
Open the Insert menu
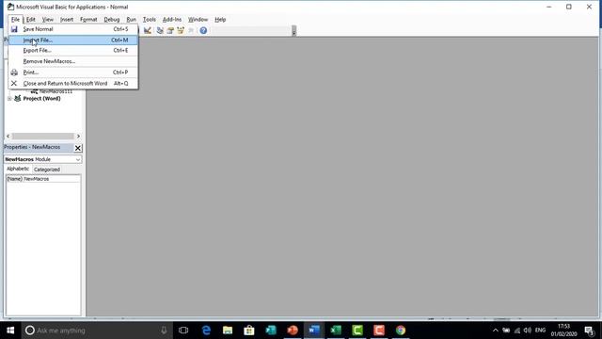click(67, 19)
